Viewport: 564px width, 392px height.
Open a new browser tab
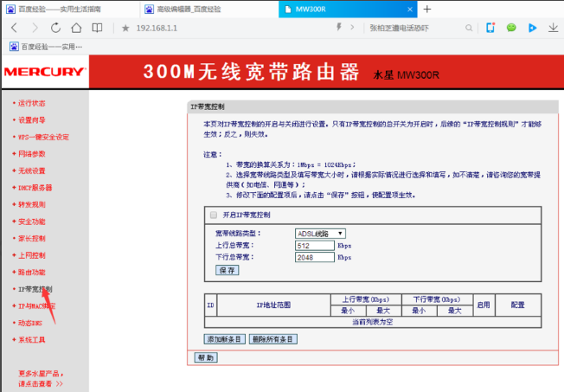pyautogui.click(x=426, y=8)
